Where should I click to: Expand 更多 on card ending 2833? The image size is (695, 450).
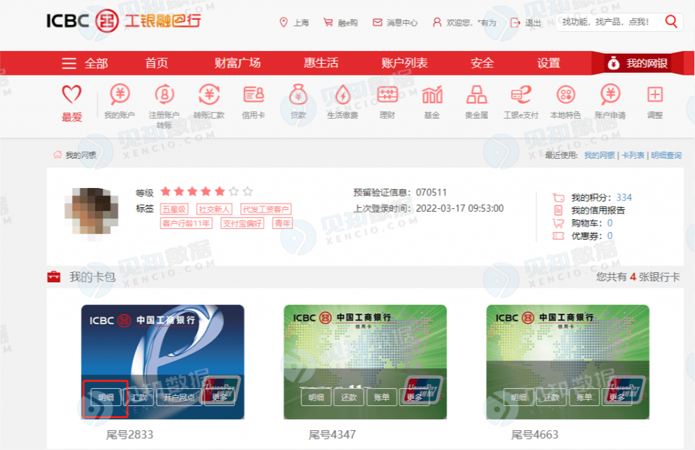click(x=219, y=397)
